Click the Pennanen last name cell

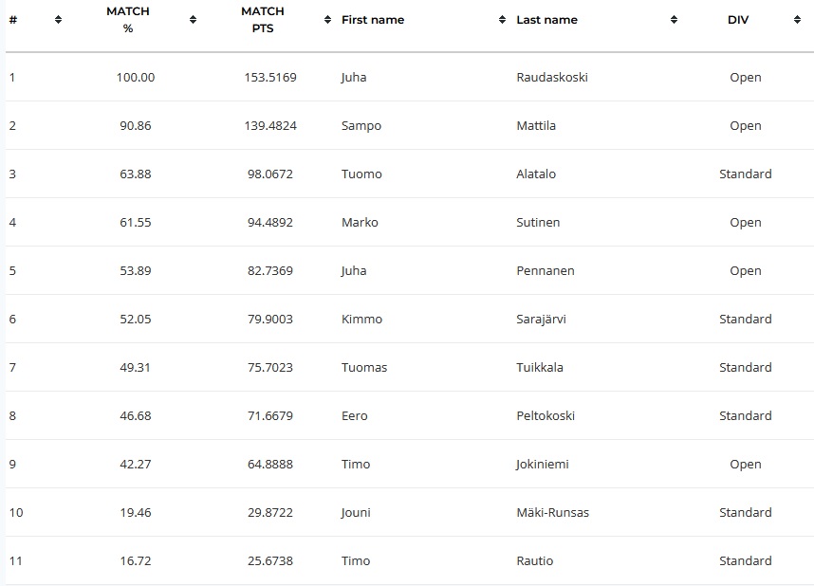[546, 270]
